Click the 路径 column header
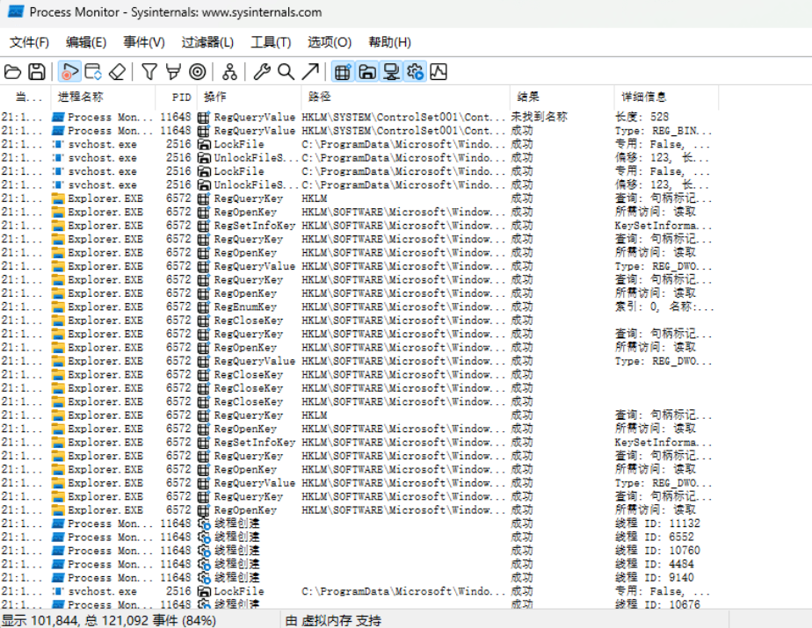This screenshot has height=628, width=812. pos(405,97)
